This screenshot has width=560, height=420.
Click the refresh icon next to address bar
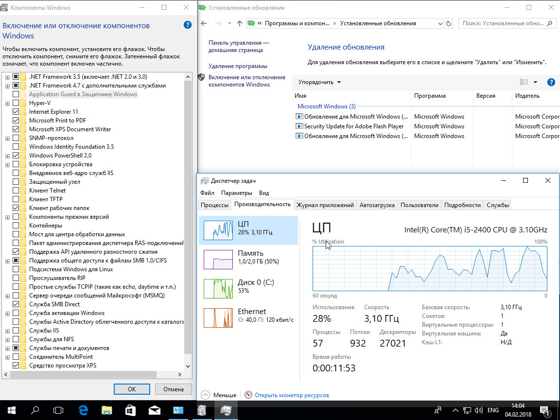pyautogui.click(x=449, y=23)
